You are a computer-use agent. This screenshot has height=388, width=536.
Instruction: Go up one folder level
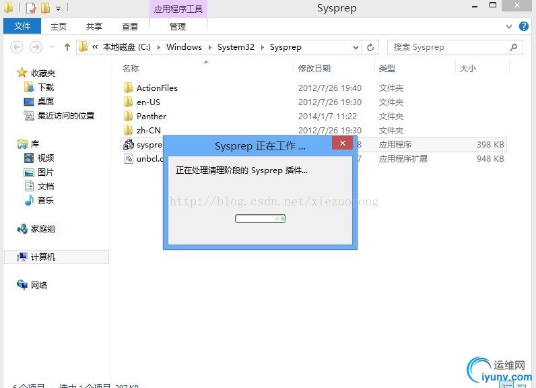pos(67,47)
